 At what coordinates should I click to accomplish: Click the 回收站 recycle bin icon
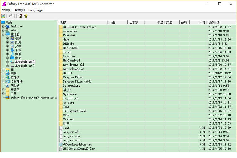(7, 86)
